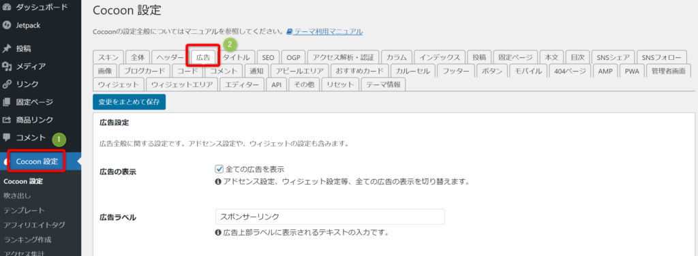Open the コメント settings tab

pos(224,71)
